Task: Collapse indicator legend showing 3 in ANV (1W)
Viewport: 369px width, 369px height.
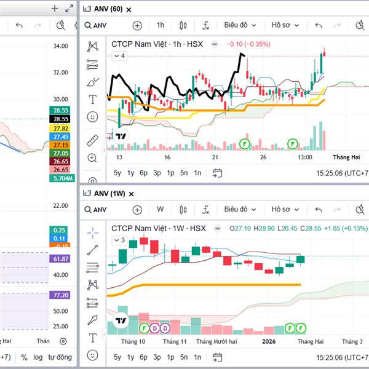Action: (119, 240)
